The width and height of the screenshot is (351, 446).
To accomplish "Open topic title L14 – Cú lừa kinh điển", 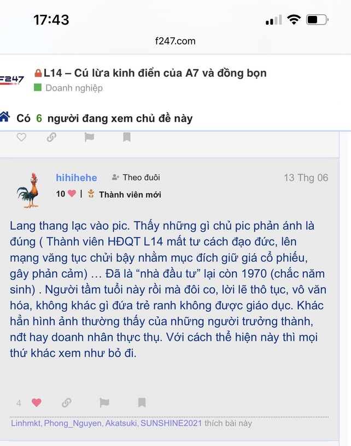I will click(x=155, y=73).
